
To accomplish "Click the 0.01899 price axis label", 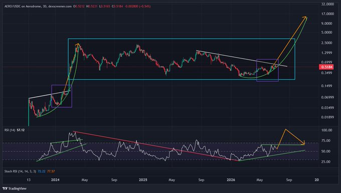I will pyautogui.click(x=327, y=117).
